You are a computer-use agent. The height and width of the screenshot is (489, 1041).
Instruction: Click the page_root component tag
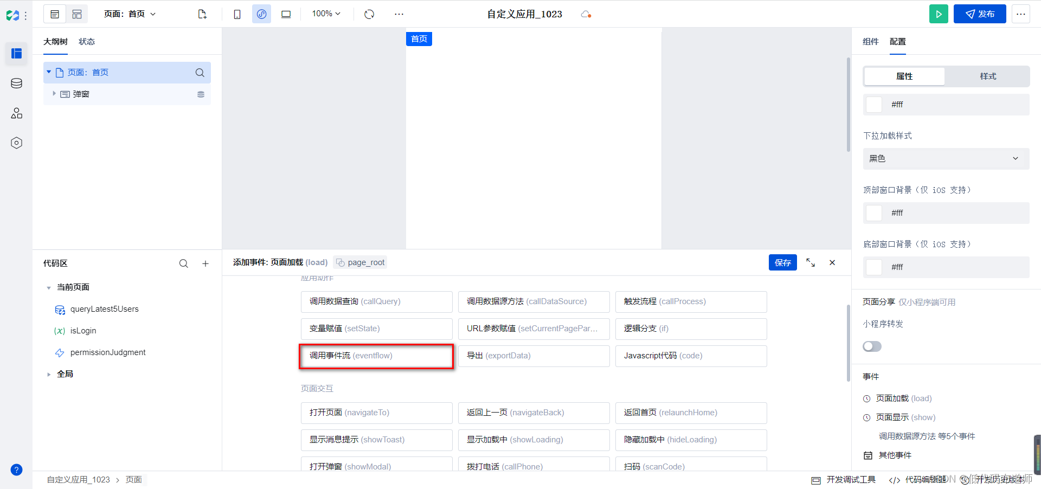click(x=361, y=262)
